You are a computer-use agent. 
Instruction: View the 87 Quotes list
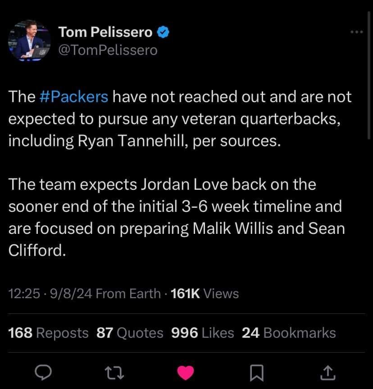click(130, 333)
